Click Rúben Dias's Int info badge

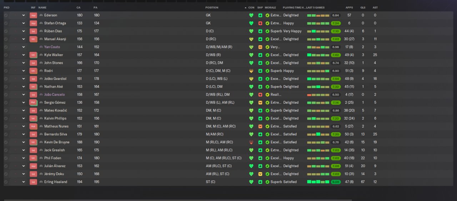click(x=33, y=31)
